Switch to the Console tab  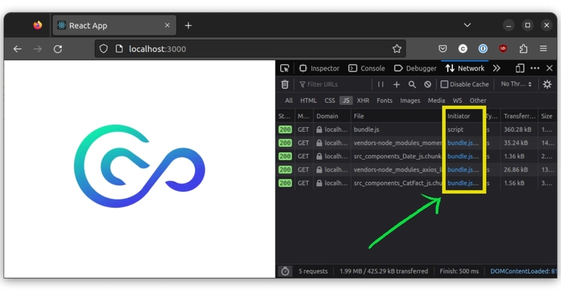pos(367,69)
